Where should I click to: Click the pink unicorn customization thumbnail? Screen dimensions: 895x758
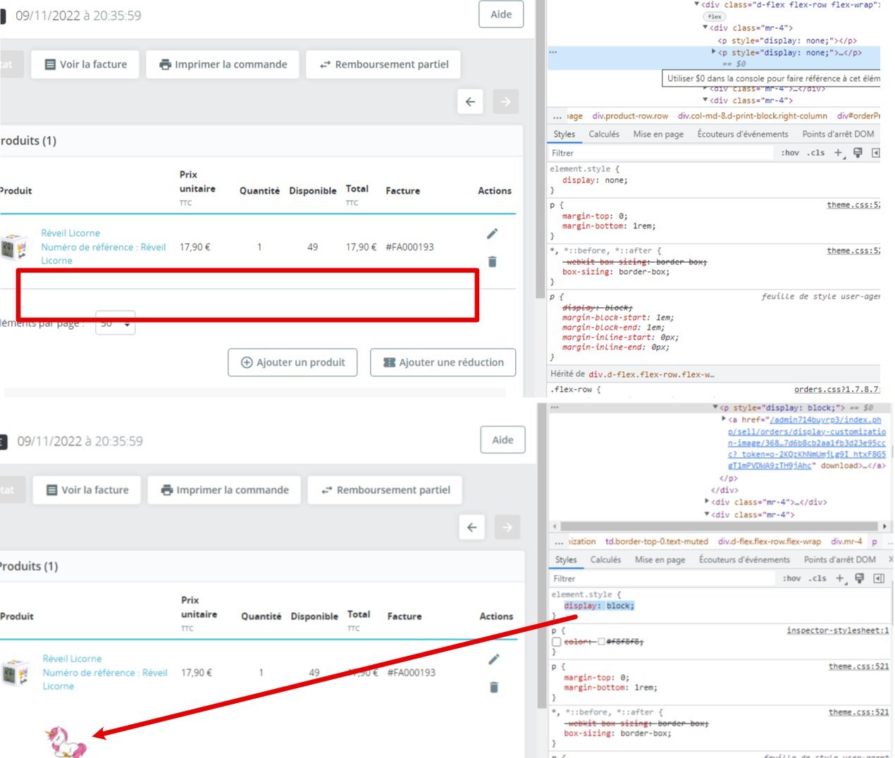(x=66, y=742)
